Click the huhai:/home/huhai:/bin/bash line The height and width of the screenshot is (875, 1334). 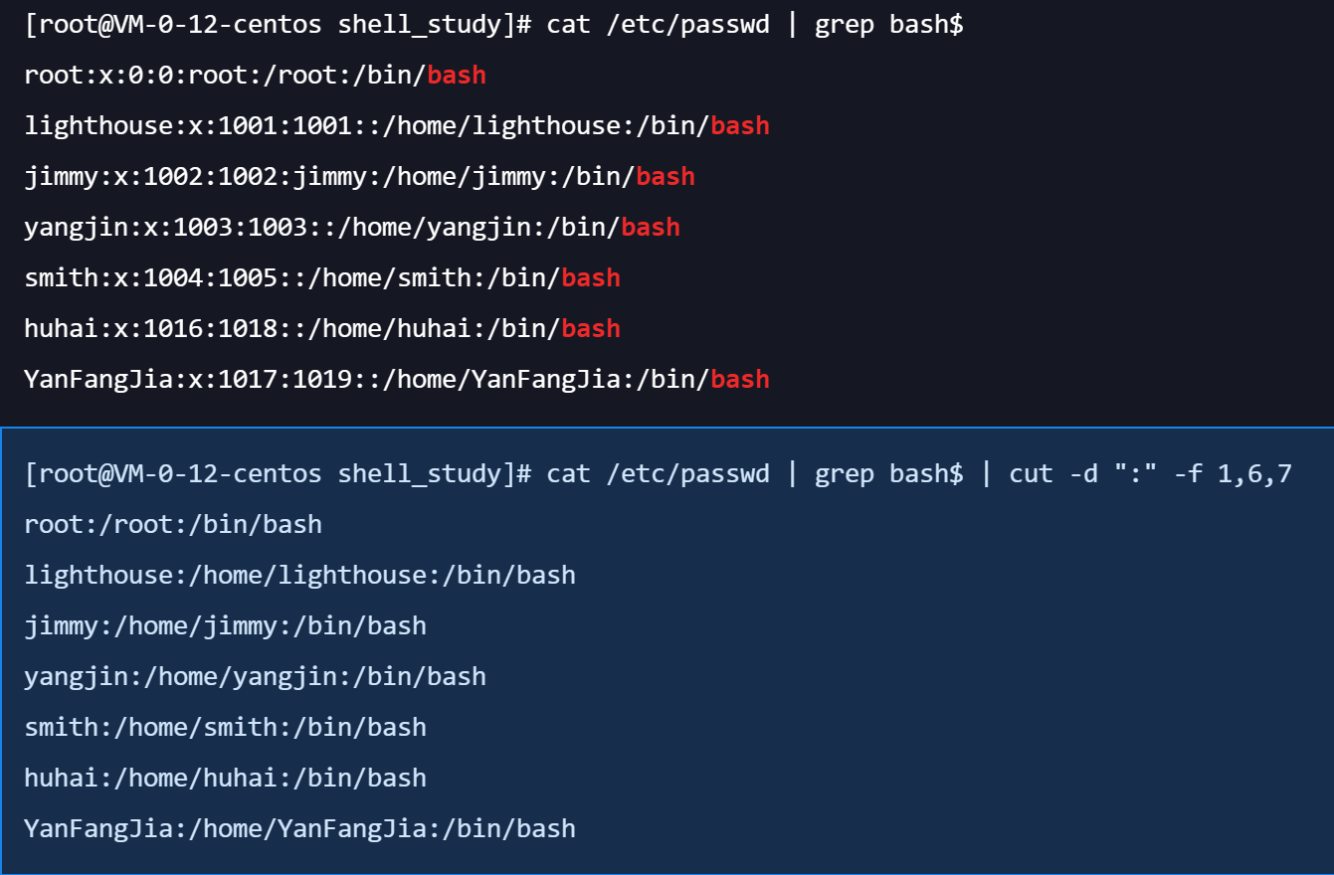point(225,778)
